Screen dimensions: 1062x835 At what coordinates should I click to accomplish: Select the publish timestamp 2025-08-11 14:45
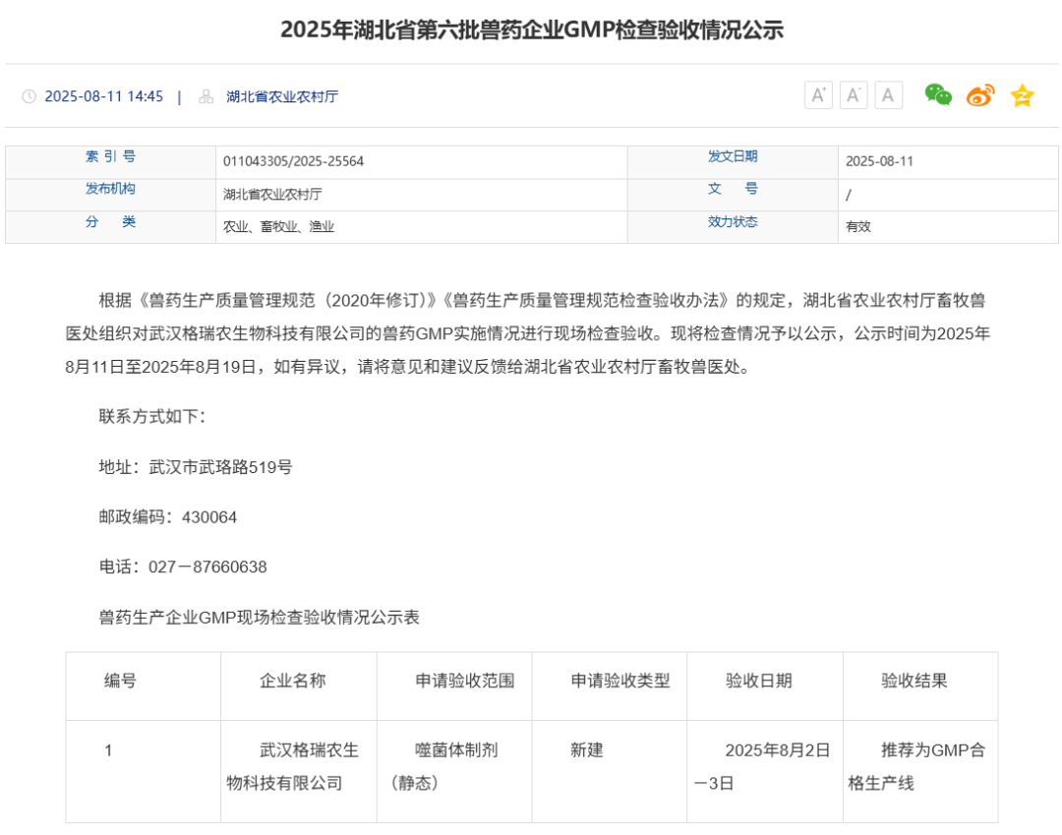[103, 96]
